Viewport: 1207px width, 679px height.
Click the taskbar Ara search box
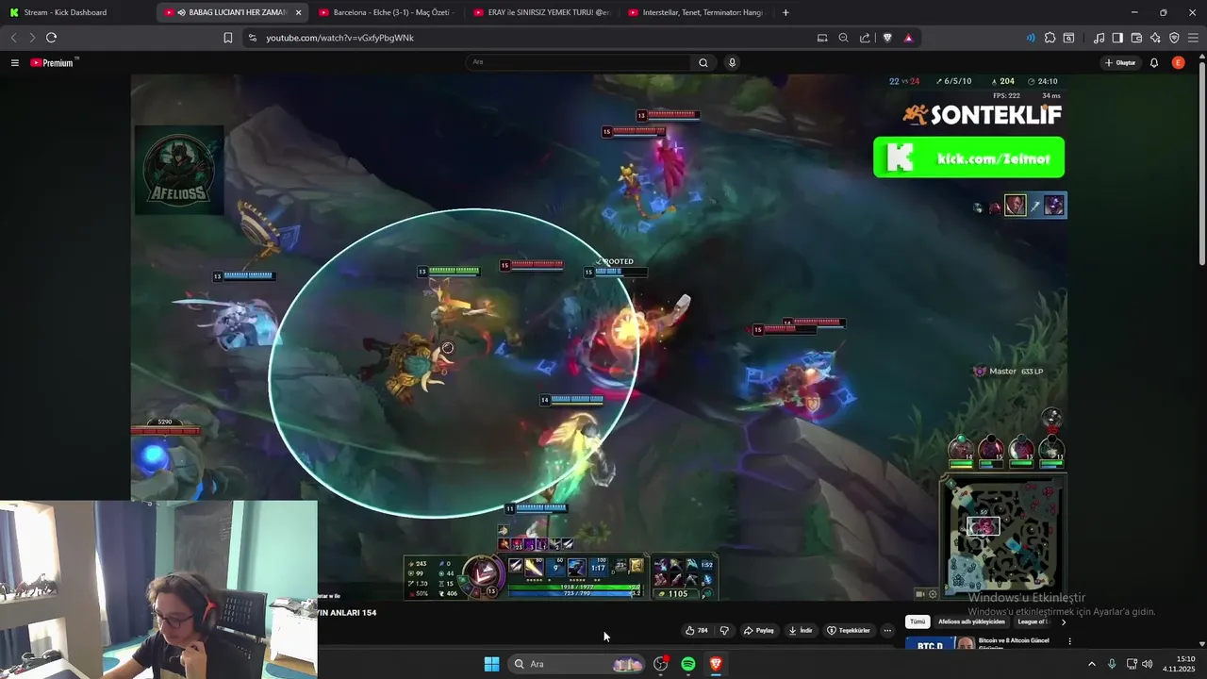tap(578, 664)
